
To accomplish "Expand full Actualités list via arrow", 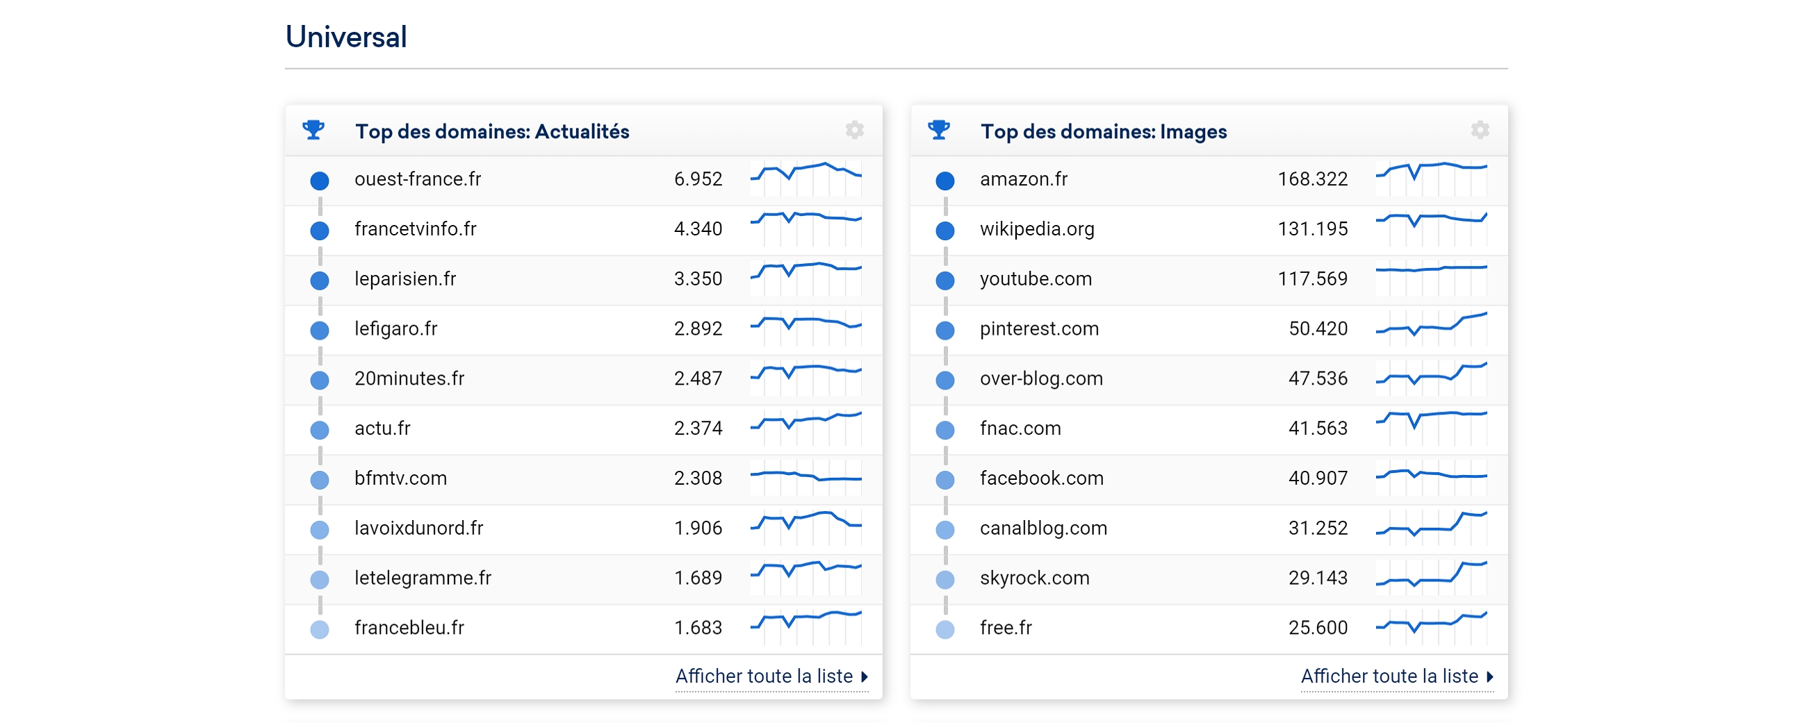I will [x=865, y=676].
